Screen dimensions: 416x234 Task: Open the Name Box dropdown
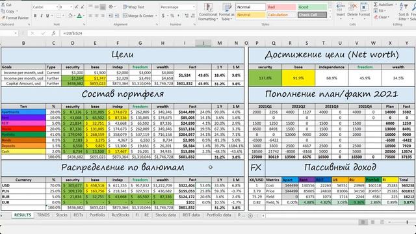pyautogui.click(x=16, y=33)
